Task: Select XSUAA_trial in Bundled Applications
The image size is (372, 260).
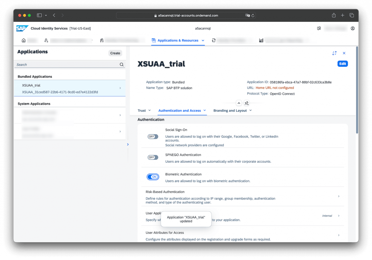Action: 70,88
